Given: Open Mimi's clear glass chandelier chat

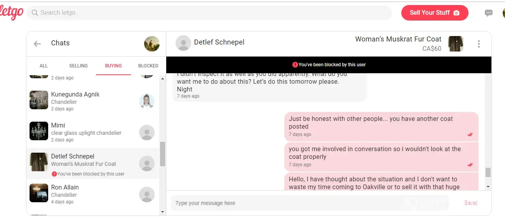Looking at the screenshot, I should pyautogui.click(x=86, y=133).
